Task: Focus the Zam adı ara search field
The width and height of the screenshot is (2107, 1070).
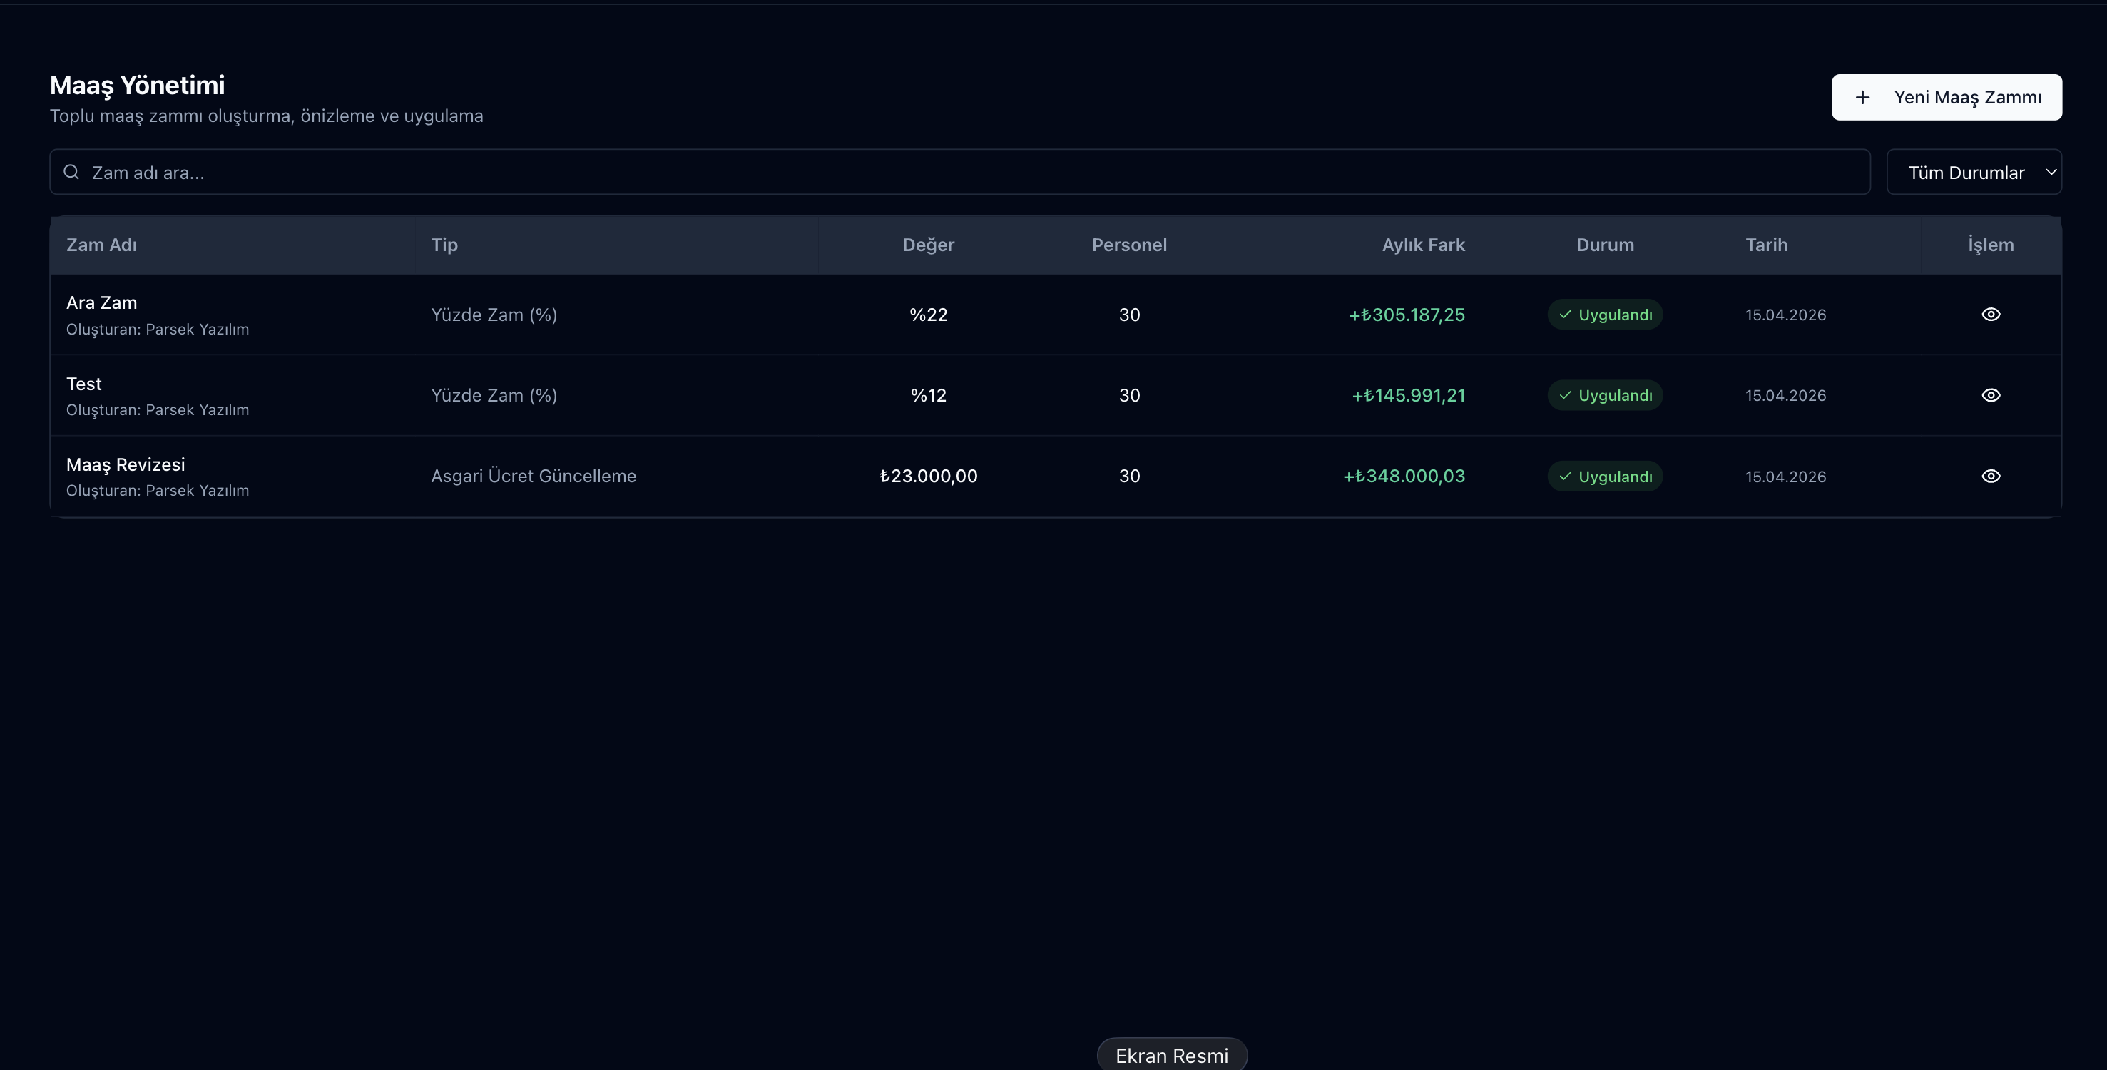Action: (959, 172)
